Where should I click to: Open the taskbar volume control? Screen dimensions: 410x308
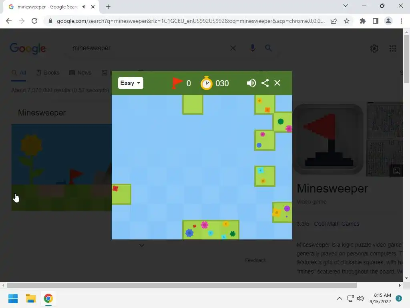(360, 298)
